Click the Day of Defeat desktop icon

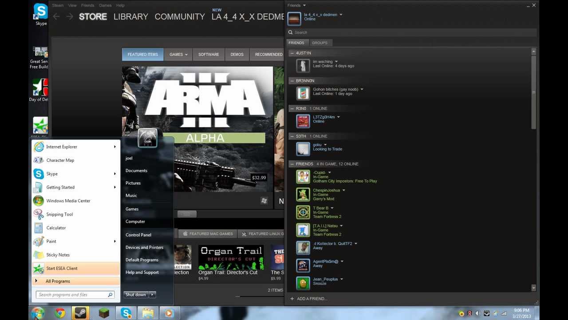point(39,90)
